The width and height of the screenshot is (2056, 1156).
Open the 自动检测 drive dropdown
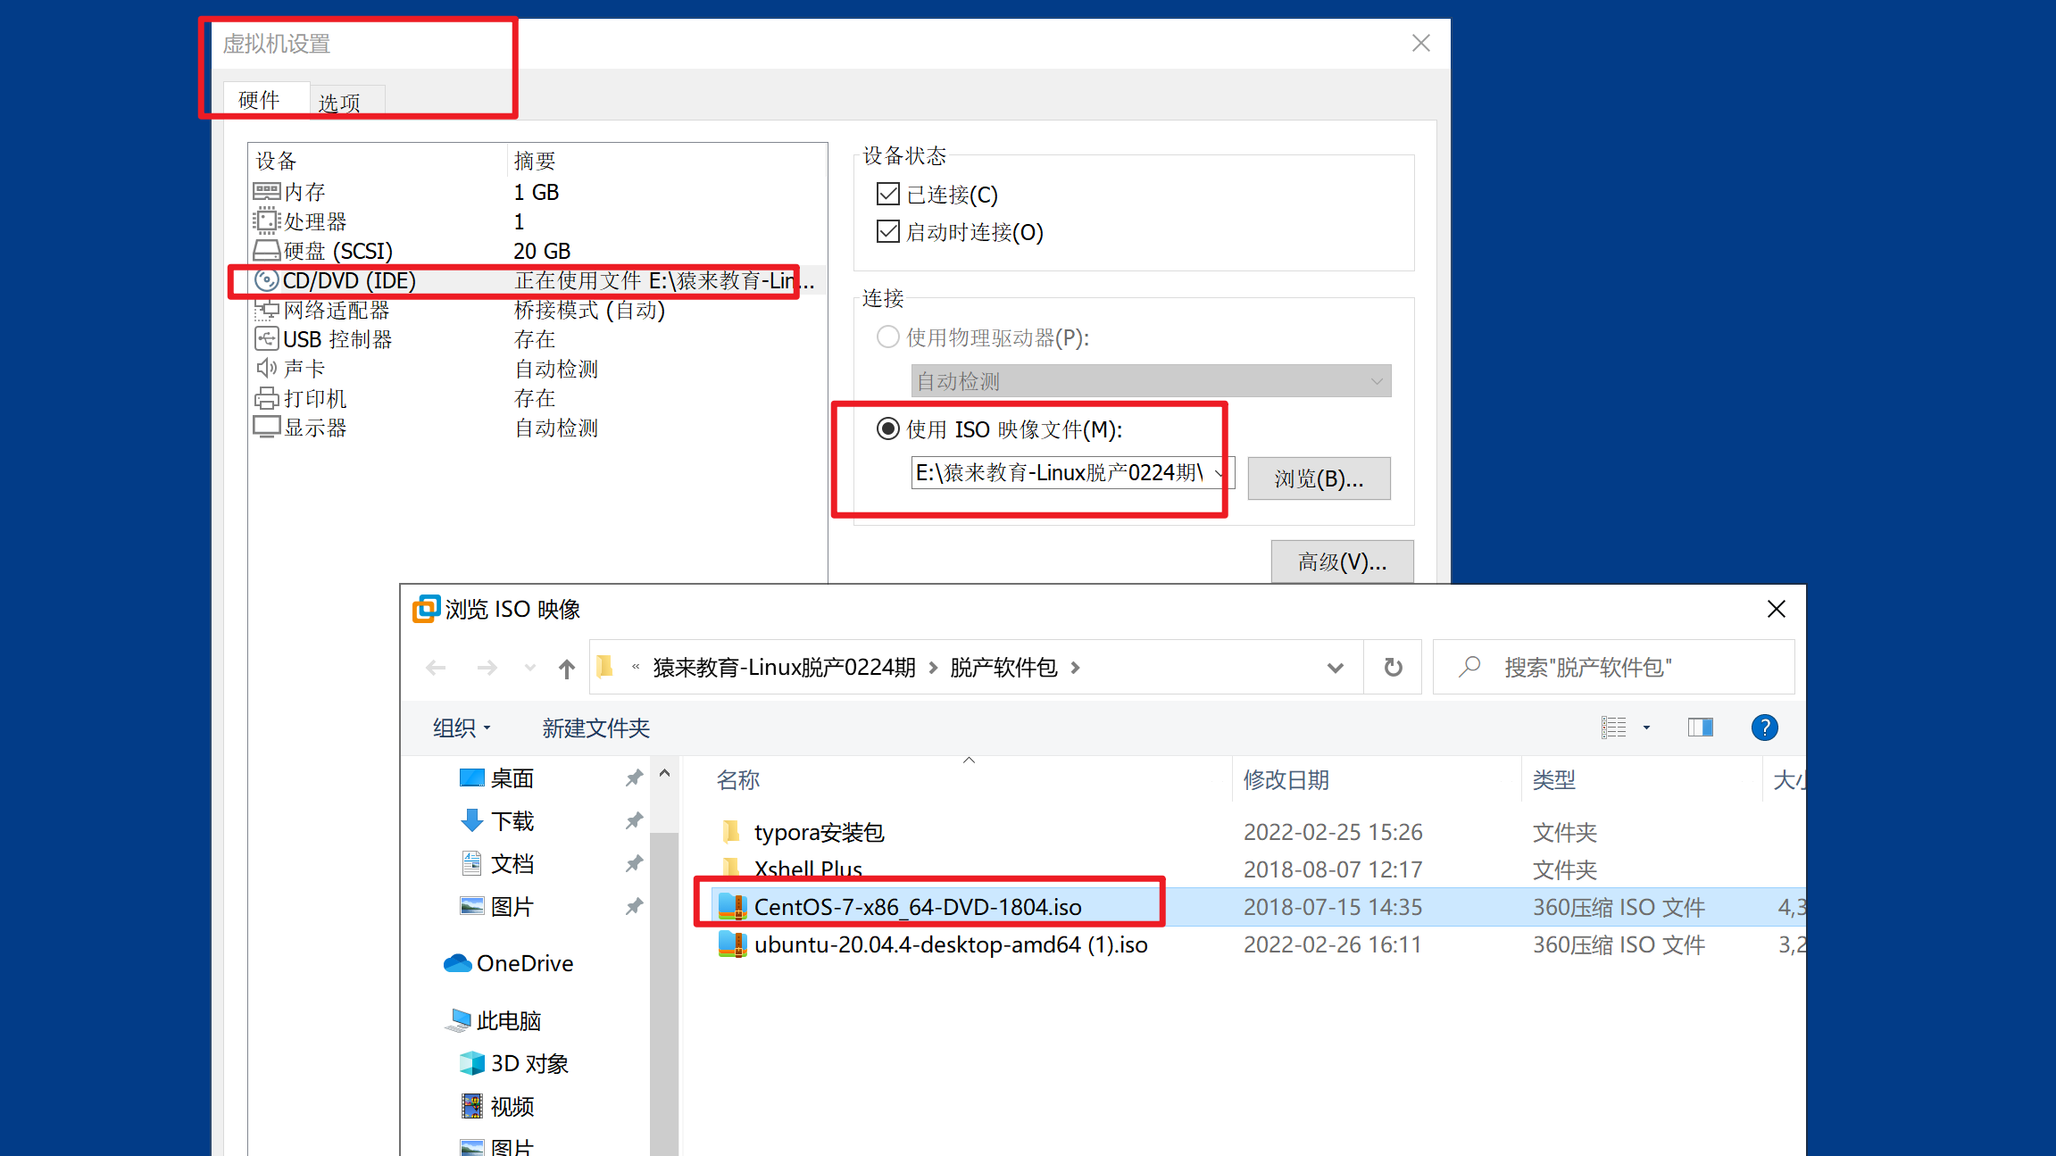(x=1151, y=381)
